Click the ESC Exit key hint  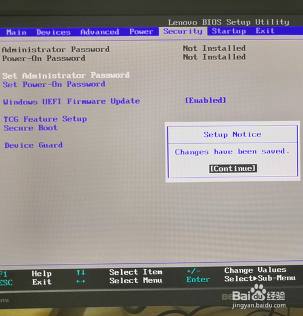click(25, 282)
